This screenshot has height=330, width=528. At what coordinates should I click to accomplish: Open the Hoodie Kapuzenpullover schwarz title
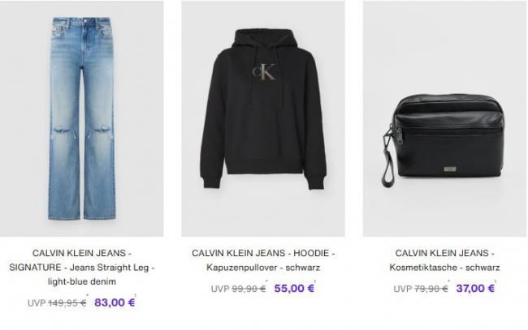pos(263,260)
